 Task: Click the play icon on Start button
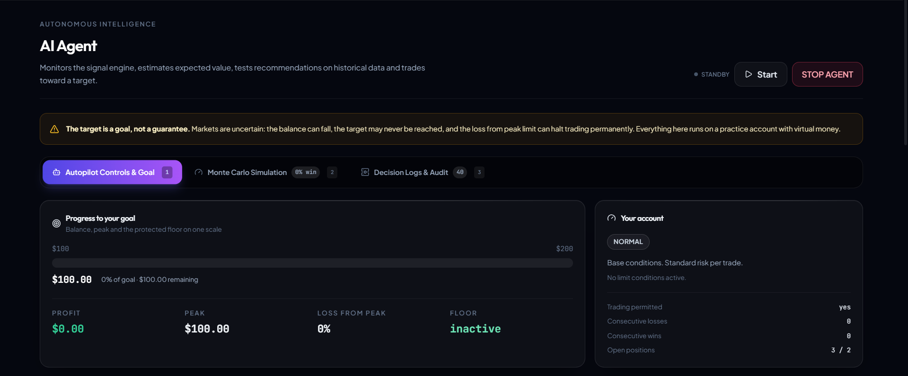749,74
